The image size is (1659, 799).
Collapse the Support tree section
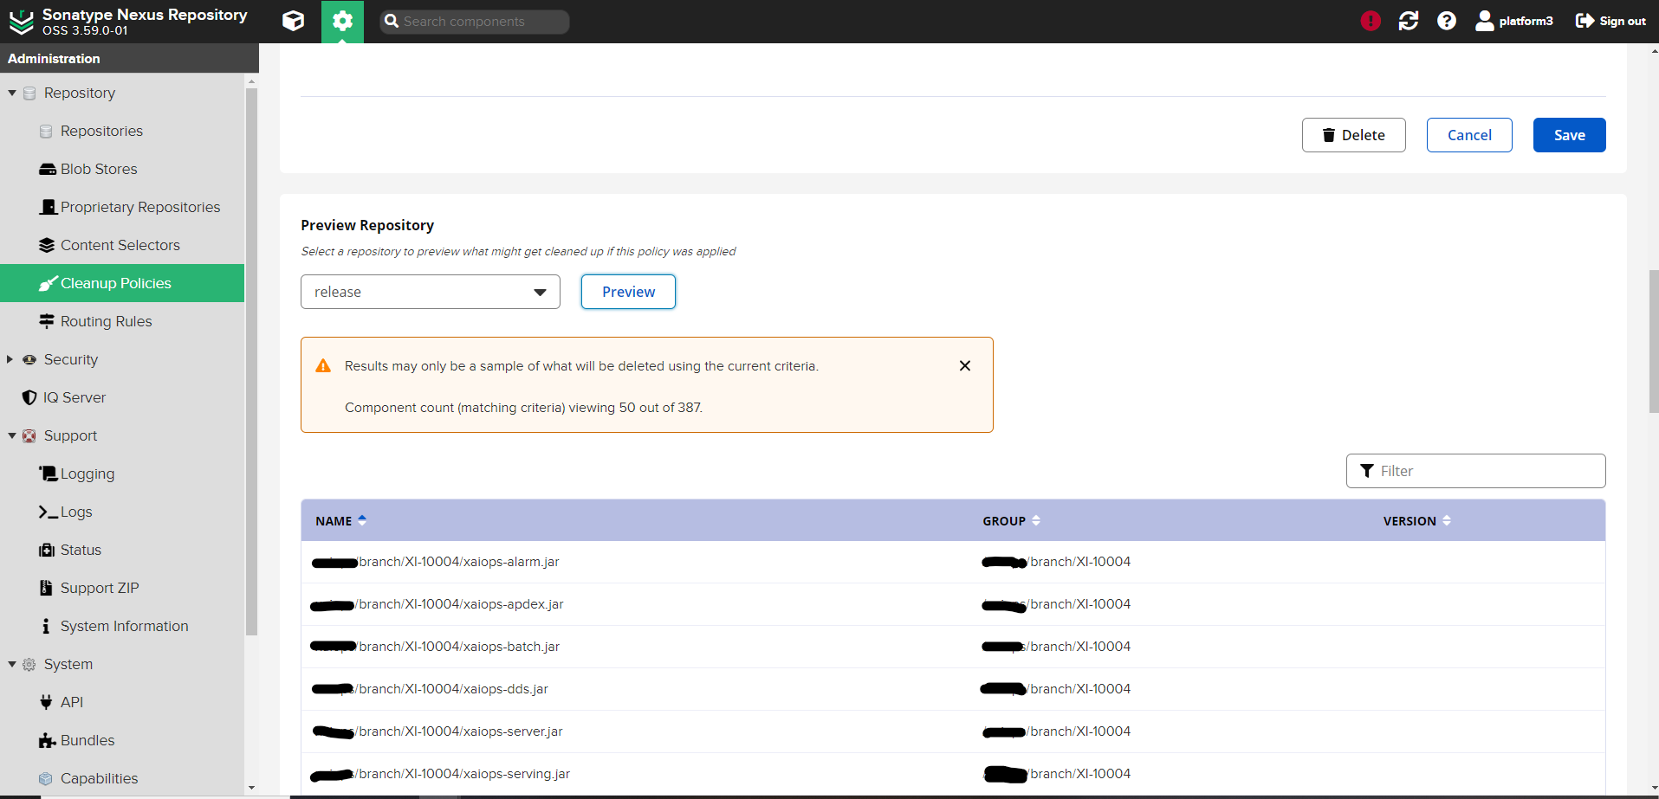12,435
